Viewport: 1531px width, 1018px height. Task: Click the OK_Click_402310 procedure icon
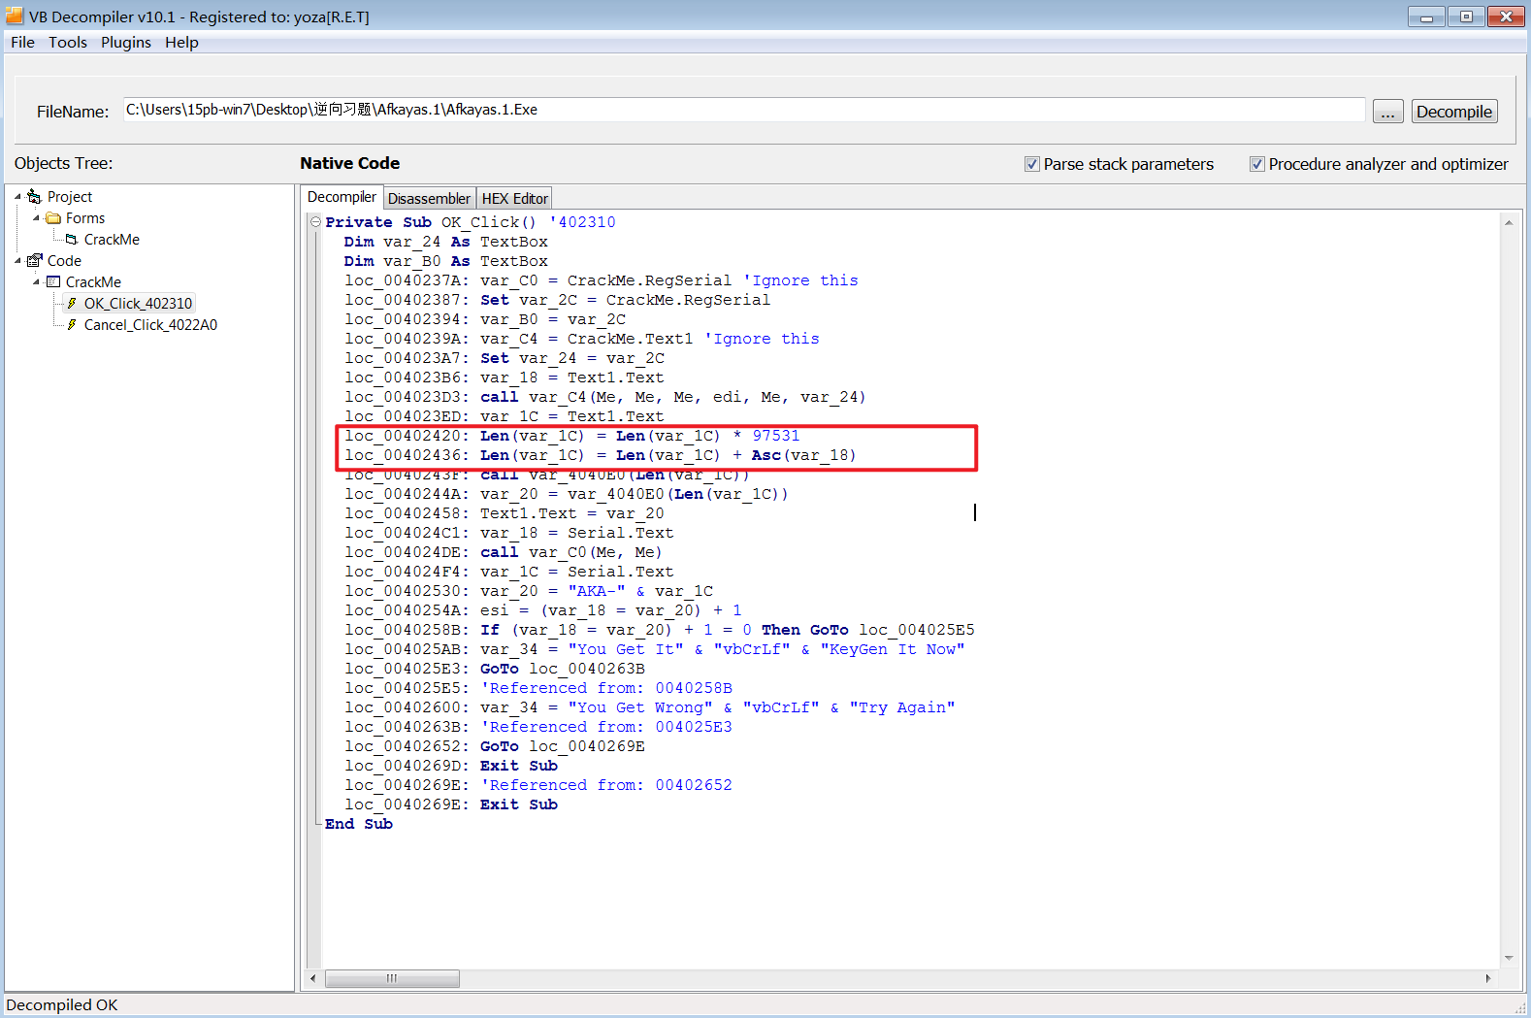tap(71, 304)
